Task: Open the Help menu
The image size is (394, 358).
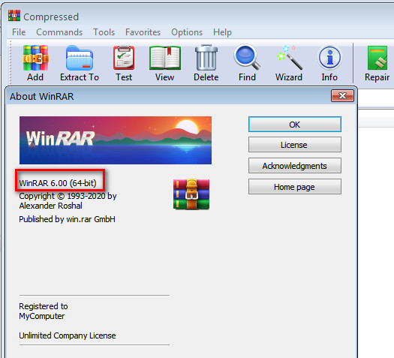Action: (222, 32)
